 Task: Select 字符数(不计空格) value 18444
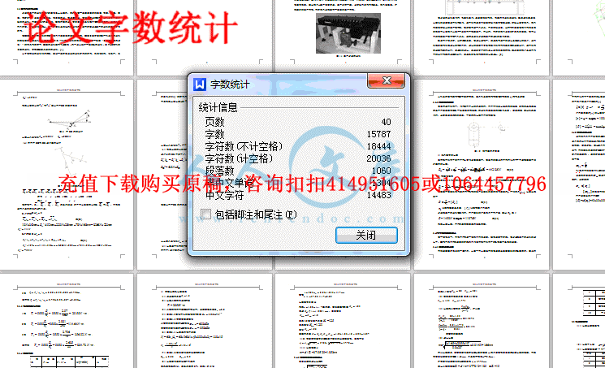tap(379, 146)
